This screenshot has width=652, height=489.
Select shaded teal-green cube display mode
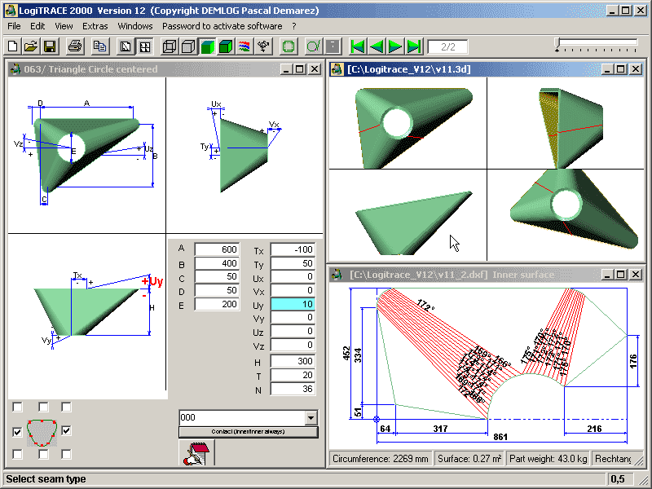tap(207, 46)
